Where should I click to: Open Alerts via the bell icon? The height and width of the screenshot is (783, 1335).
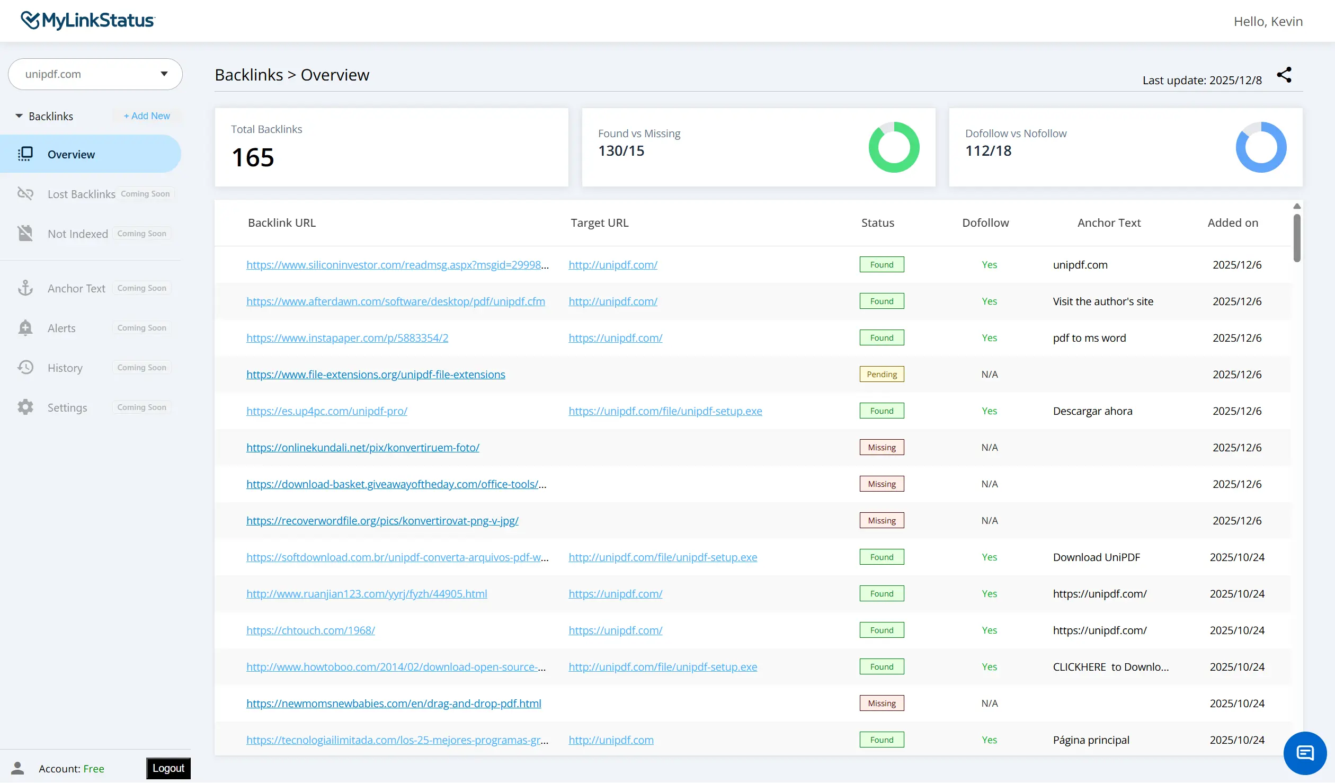[25, 327]
